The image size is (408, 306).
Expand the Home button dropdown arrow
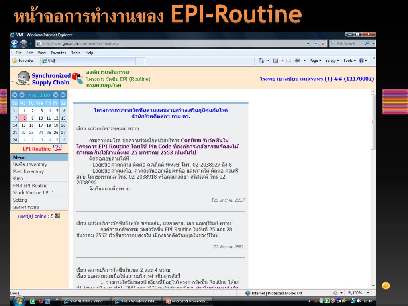click(268, 61)
